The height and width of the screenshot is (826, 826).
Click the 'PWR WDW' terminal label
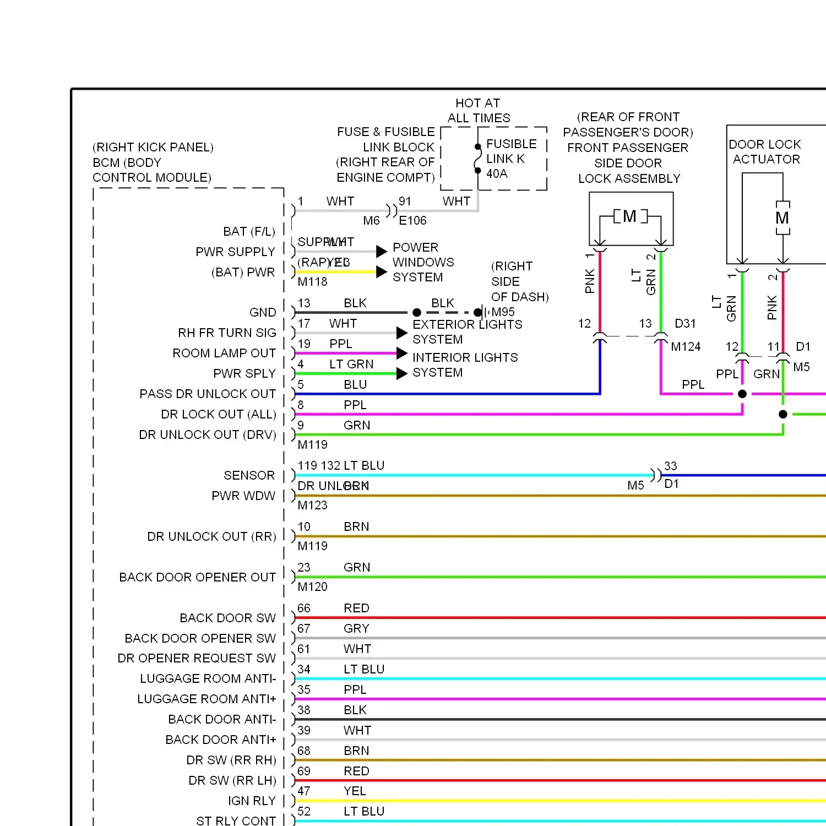[x=243, y=496]
